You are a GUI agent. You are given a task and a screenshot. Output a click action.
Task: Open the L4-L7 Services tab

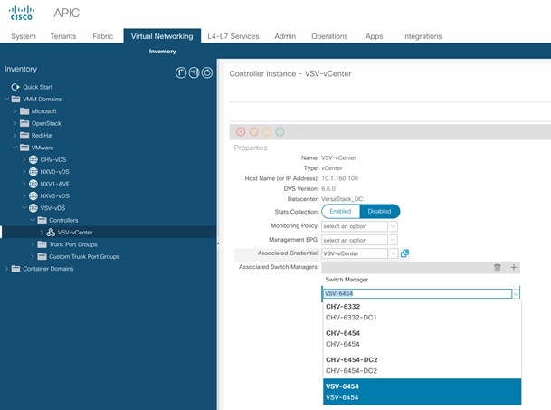tap(233, 36)
